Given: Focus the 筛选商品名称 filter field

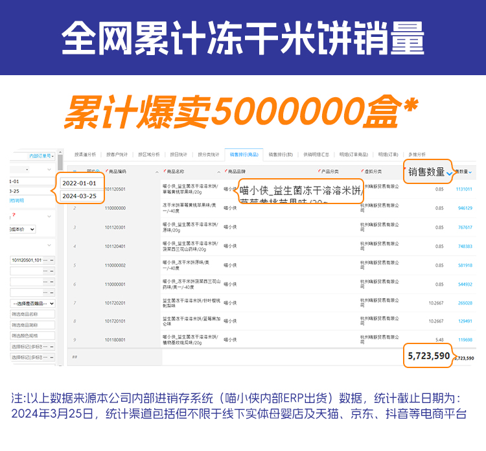Looking at the screenshot, I should coord(32,314).
